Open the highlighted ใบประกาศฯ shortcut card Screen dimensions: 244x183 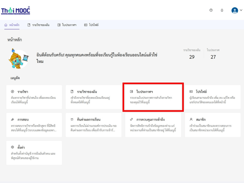(x=153, y=97)
